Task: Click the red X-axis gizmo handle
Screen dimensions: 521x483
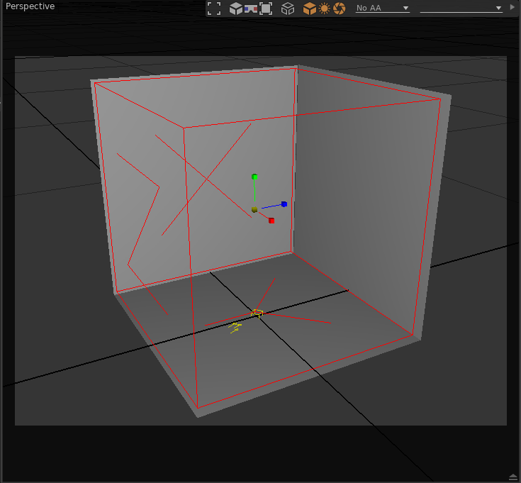Action: (271, 221)
